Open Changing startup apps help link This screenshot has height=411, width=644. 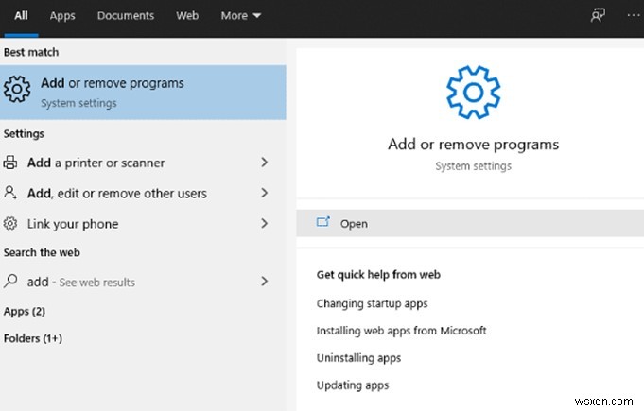tap(372, 303)
